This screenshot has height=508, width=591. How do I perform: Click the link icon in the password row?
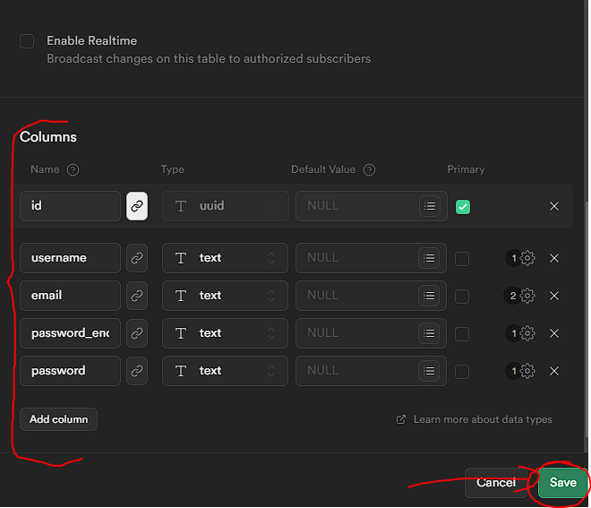(x=137, y=371)
